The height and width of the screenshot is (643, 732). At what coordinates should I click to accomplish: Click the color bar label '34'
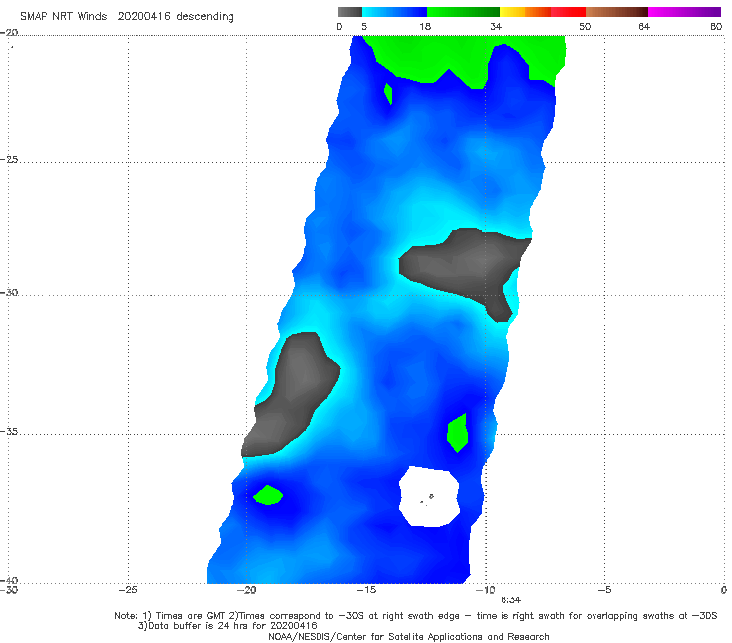496,26
